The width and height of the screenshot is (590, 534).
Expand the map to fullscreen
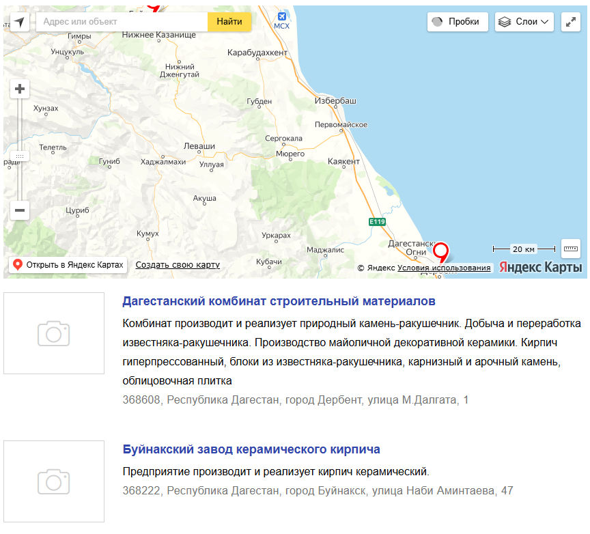(570, 22)
